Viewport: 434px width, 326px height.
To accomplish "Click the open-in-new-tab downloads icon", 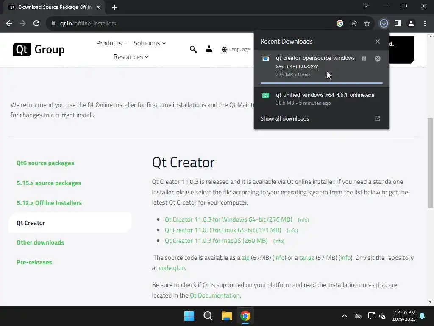I will 378,119.
